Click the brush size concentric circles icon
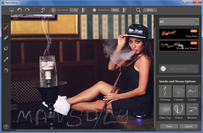Screen dimensions: 203x133 coord(53,10)
